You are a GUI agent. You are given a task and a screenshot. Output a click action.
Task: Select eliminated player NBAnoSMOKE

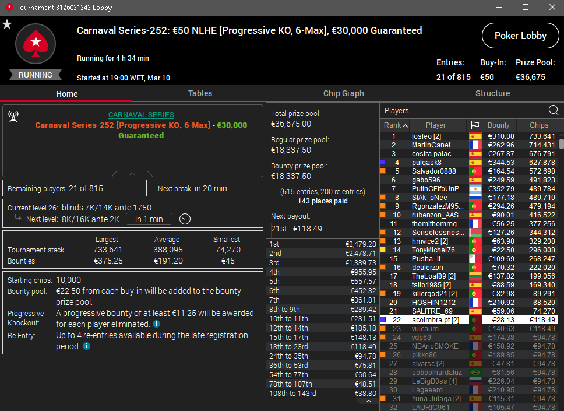point(435,346)
